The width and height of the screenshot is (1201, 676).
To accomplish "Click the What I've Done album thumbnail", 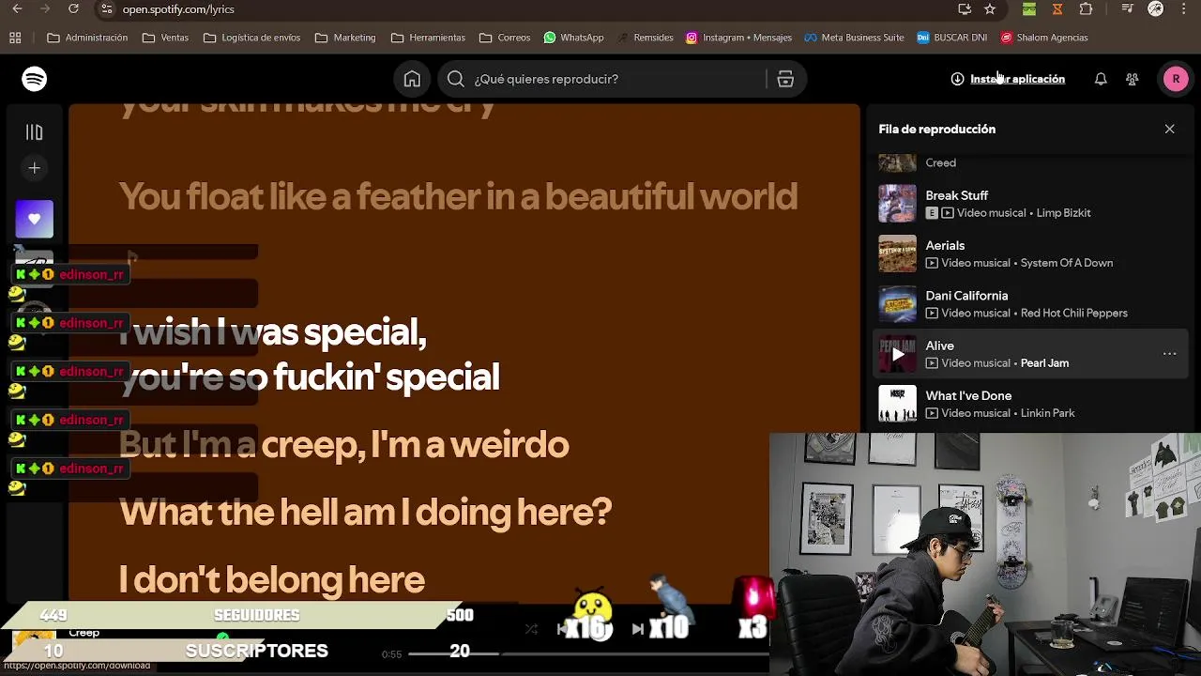I will click(898, 404).
